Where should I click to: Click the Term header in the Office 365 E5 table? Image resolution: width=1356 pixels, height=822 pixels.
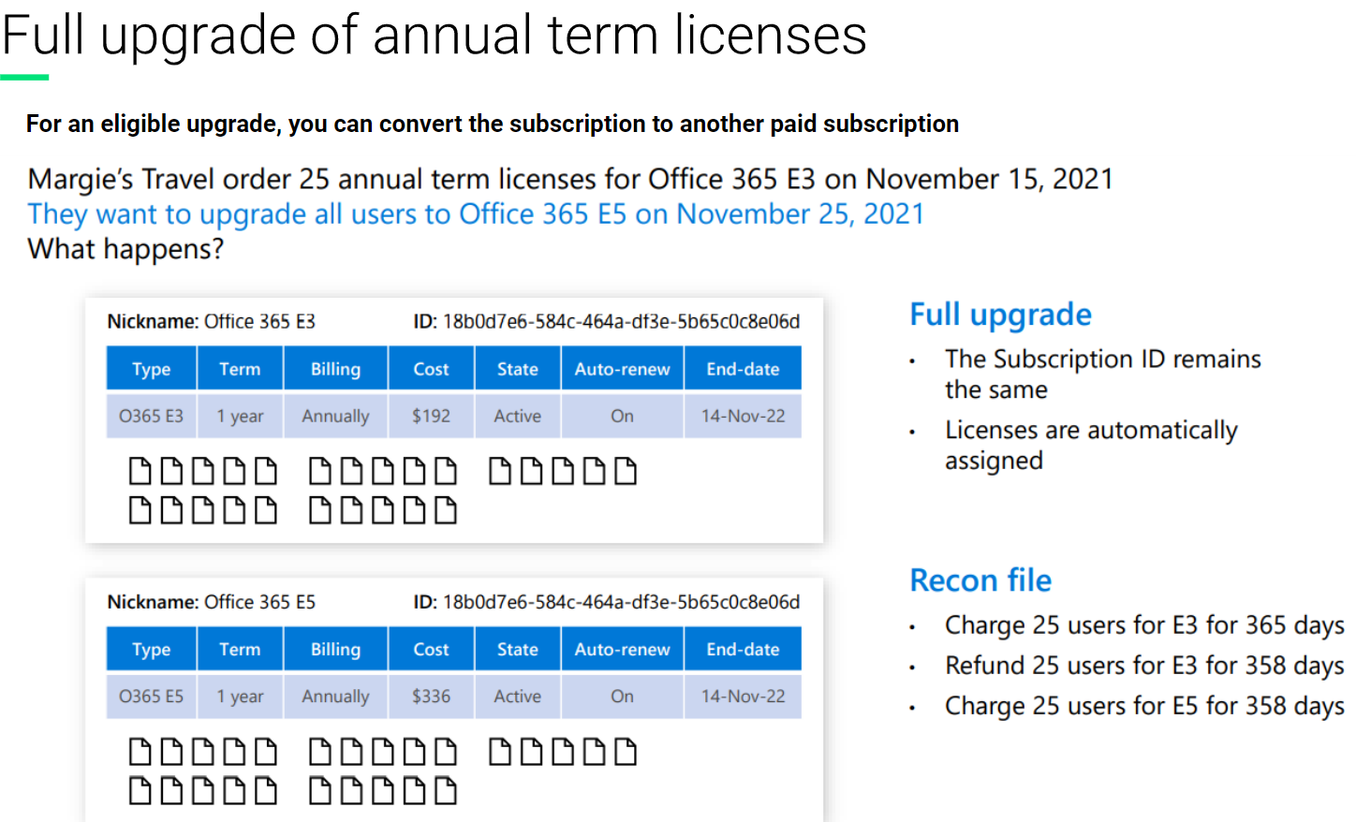[x=240, y=649]
